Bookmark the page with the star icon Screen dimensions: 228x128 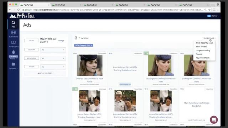click(x=209, y=10)
